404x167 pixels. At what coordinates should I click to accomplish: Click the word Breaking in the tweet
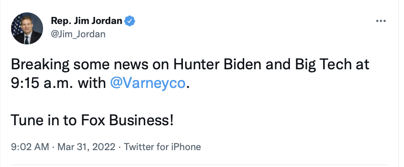pyautogui.click(x=40, y=65)
